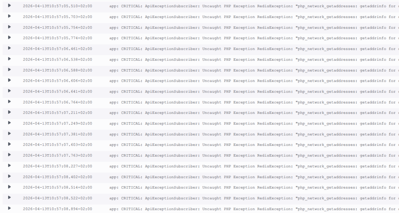
Task: Click the timestamp 2026-04-13T10:57:08.522+02:00
Action: coord(58,198)
